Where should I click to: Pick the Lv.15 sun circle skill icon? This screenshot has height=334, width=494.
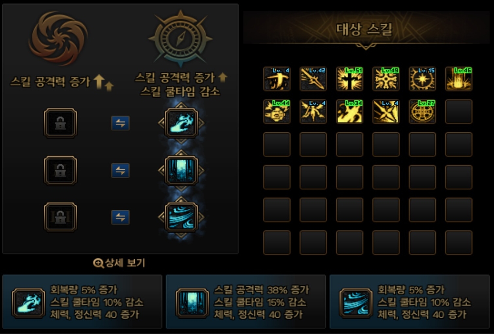pyautogui.click(x=422, y=79)
